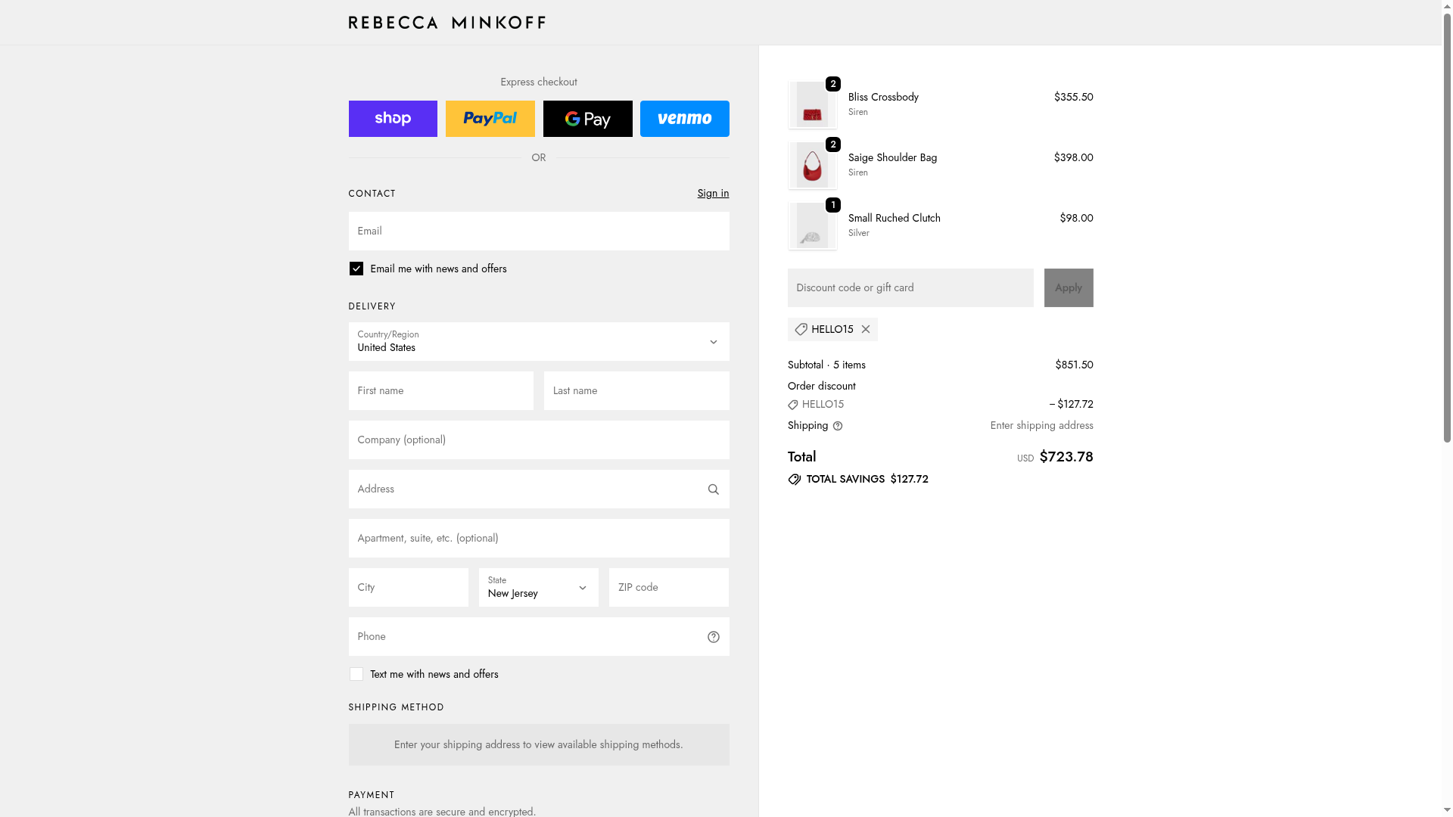Click the Discount code or gift card field

click(910, 288)
